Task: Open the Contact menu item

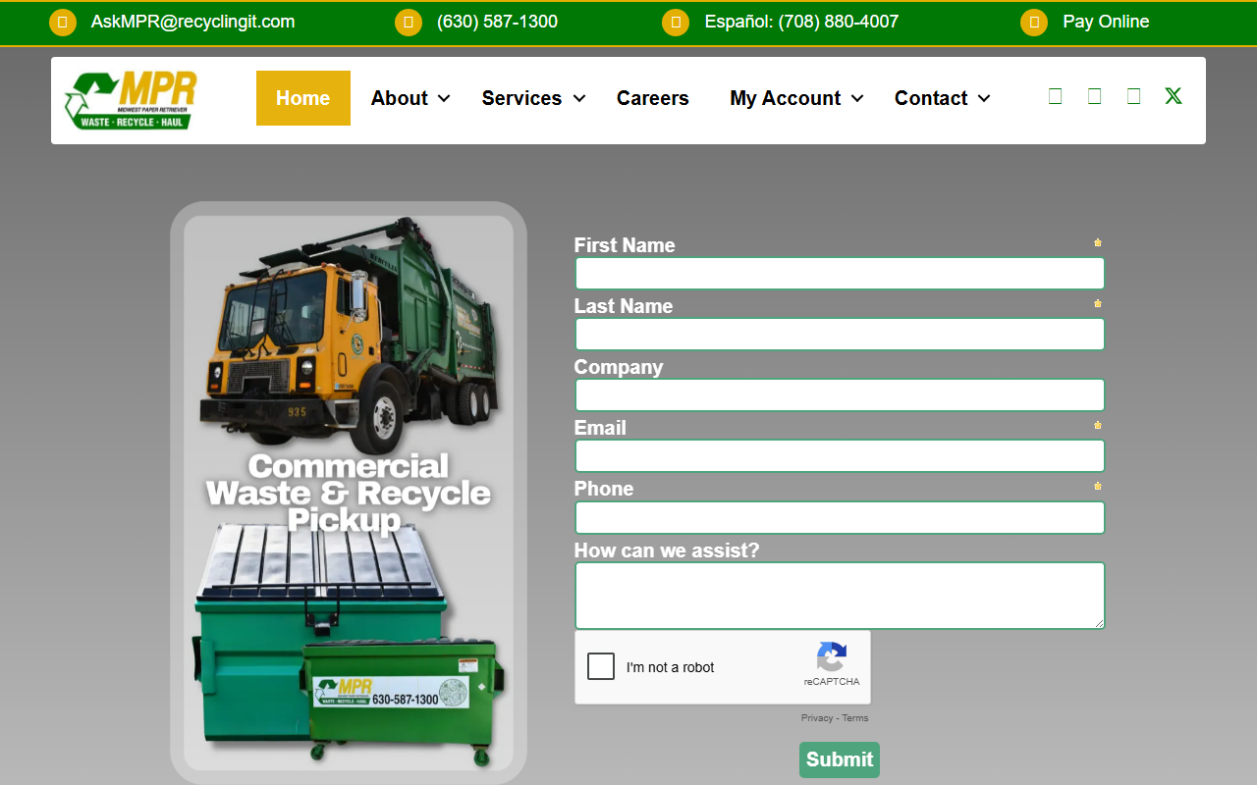Action: (931, 98)
